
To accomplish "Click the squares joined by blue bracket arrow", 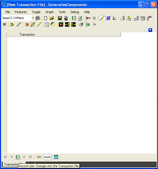I will 143,18.
